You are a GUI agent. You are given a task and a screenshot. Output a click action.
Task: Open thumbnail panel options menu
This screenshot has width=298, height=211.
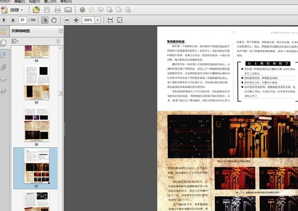coord(15,41)
